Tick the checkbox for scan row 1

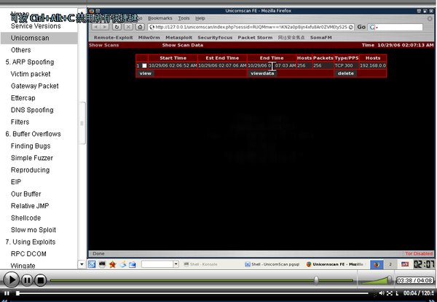(x=144, y=65)
